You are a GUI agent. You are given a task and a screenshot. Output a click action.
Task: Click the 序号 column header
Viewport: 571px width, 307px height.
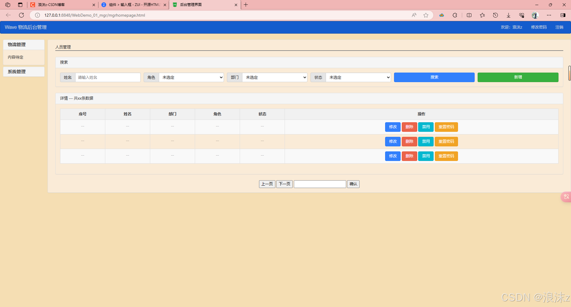(83, 114)
